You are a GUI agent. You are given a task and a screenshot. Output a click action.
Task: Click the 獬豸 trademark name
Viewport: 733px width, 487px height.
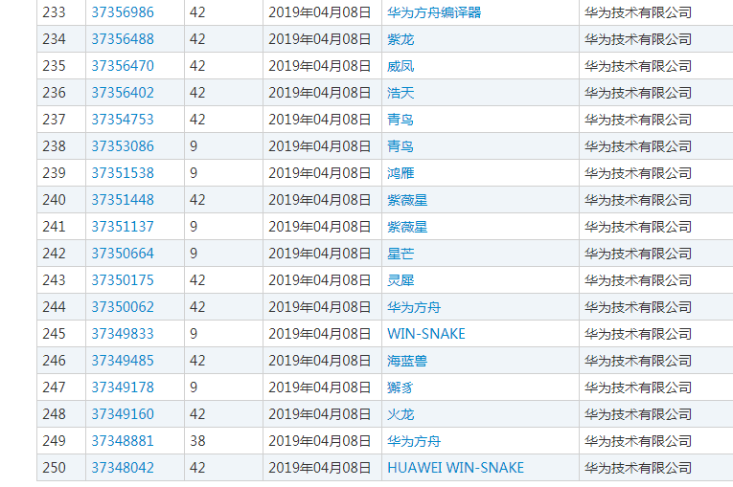401,387
